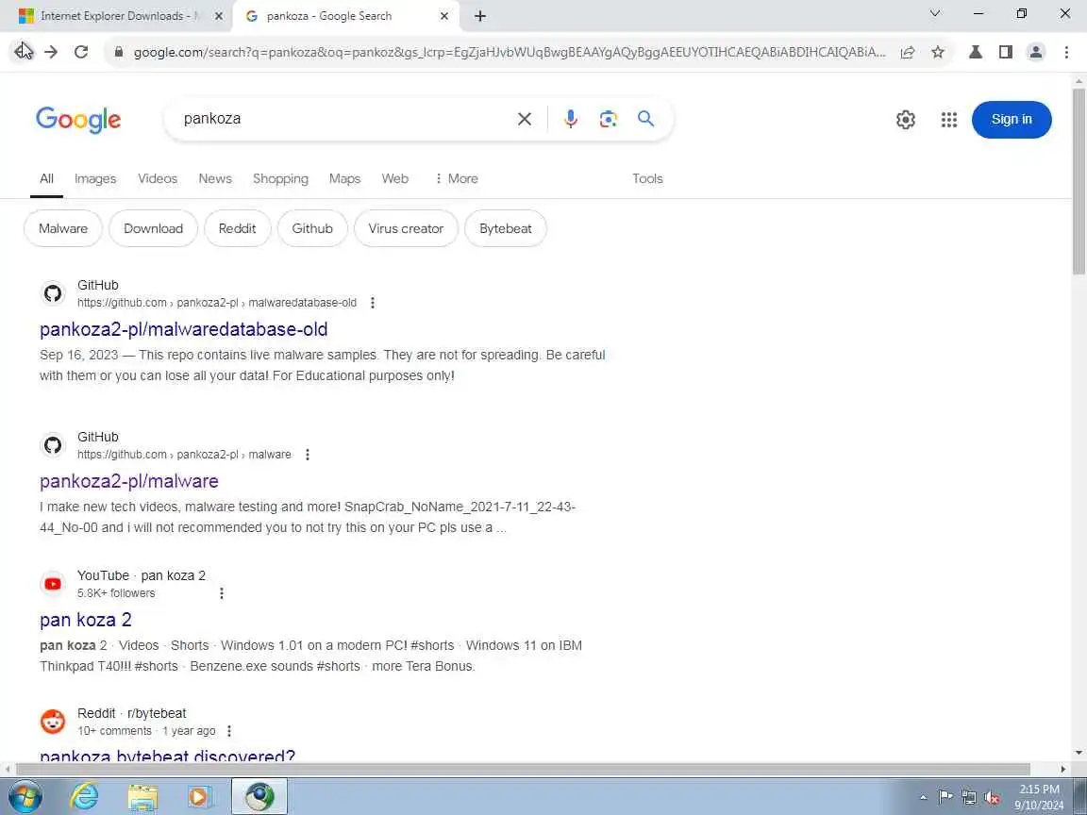Launch Internet Explorer from the taskbar
The height and width of the screenshot is (815, 1087).
click(x=84, y=797)
